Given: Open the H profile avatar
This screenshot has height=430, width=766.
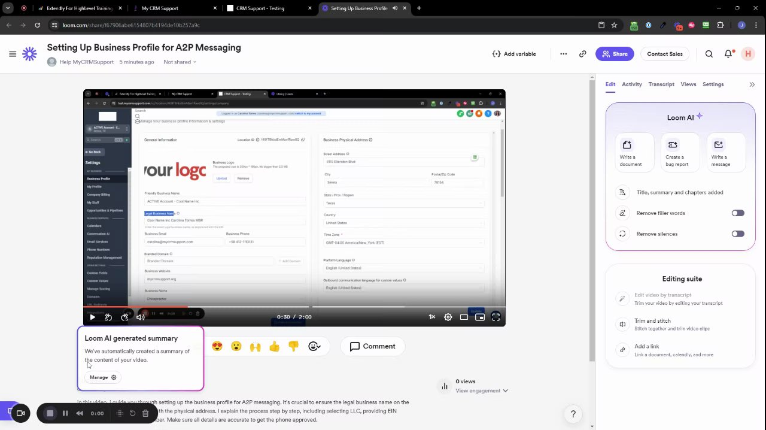Looking at the screenshot, I should [748, 54].
